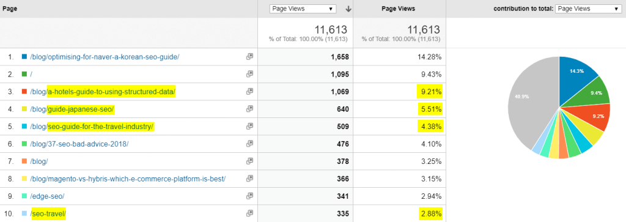Open the optimising-for-naver-a-korean-seo-guide page link
Viewport: 626px width, 222px height.
tap(105, 57)
